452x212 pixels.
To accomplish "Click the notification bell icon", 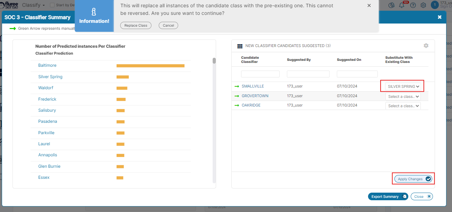I will coord(401,5).
